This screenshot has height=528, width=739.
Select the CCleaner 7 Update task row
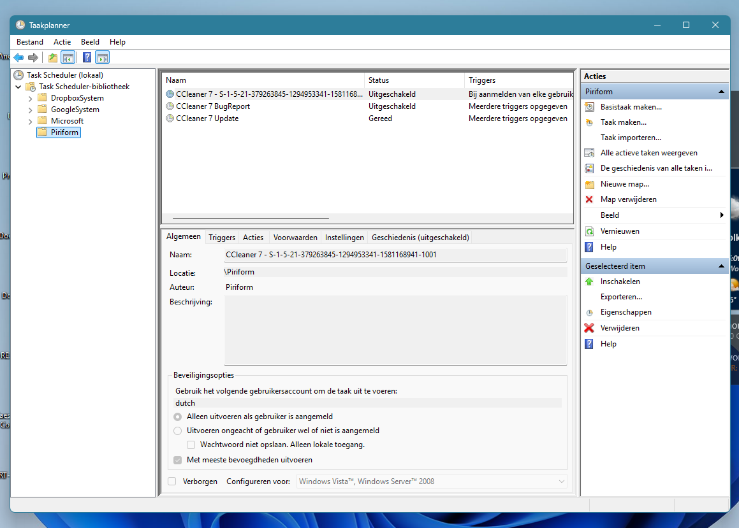[x=368, y=118]
